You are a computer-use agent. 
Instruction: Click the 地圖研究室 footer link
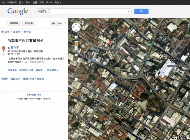pyautogui.click(x=31, y=95)
